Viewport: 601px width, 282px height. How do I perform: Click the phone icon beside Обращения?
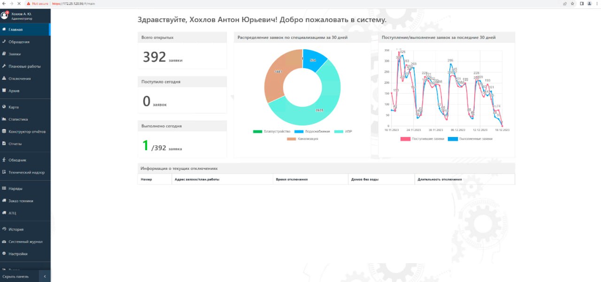coord(4,42)
